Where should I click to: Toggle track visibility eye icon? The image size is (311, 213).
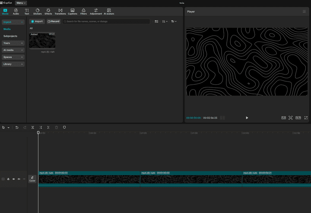click(x=13, y=179)
